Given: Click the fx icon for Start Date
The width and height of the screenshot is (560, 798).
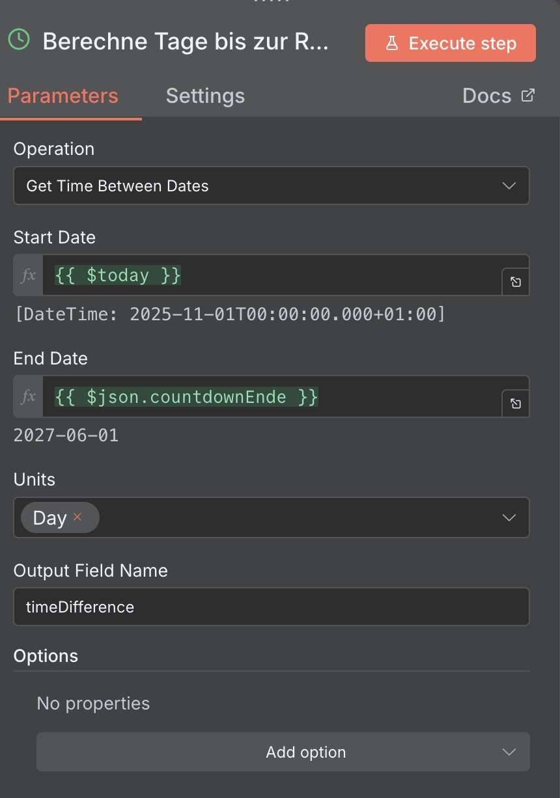Looking at the screenshot, I should (x=29, y=275).
